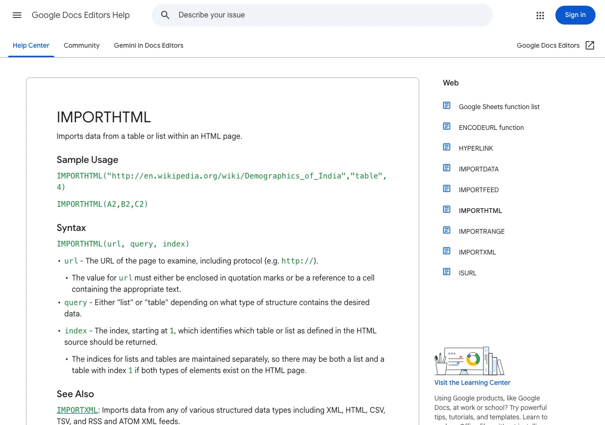
Task: Open the HYPERLINK article link
Action: [x=476, y=148]
